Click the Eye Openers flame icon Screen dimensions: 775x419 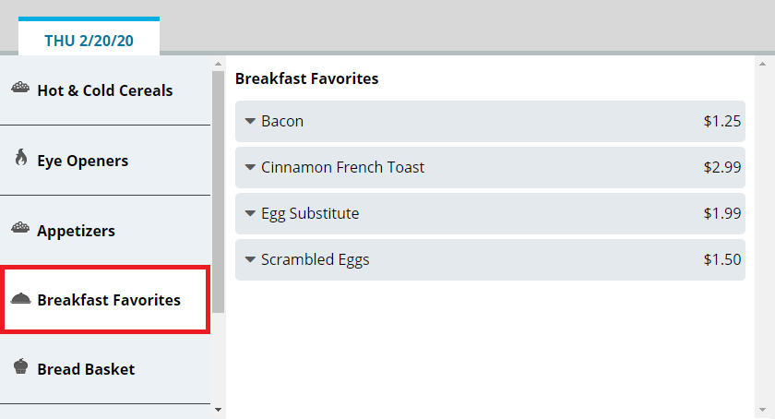point(21,159)
